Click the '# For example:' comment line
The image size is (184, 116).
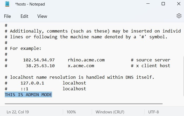[x=23, y=48]
